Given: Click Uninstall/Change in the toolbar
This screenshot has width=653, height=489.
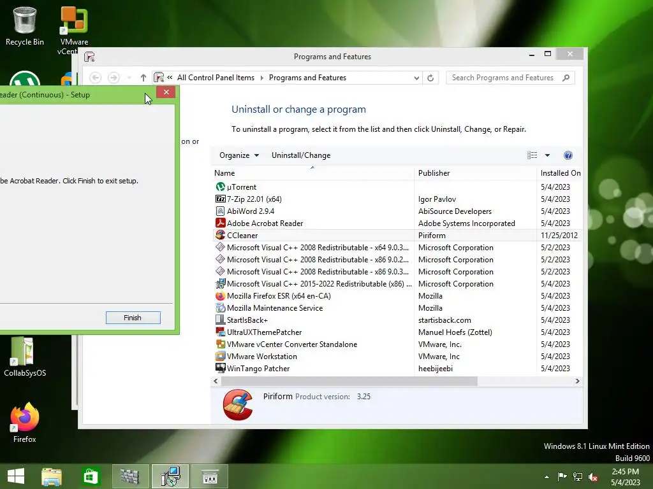Looking at the screenshot, I should [301, 155].
